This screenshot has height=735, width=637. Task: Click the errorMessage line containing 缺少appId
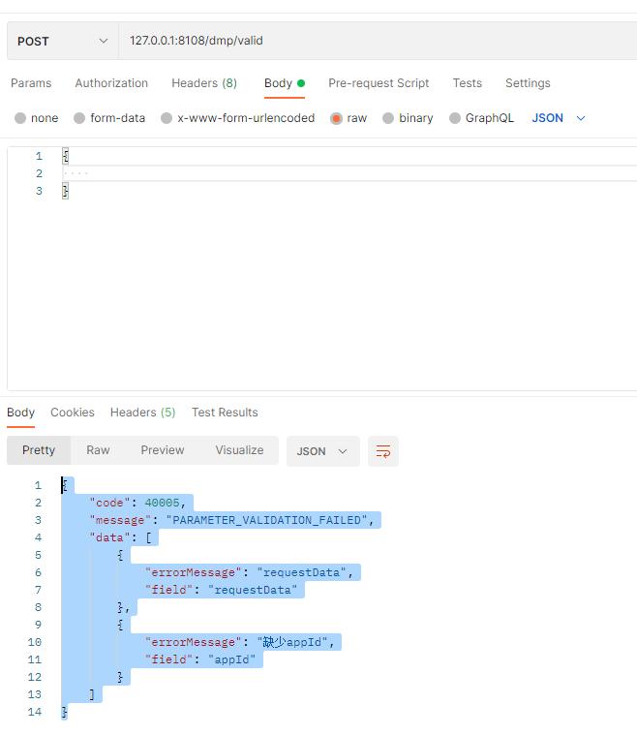239,642
